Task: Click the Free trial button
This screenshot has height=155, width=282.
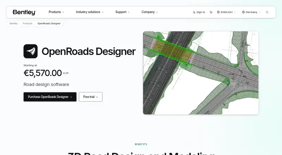Action: point(91,97)
